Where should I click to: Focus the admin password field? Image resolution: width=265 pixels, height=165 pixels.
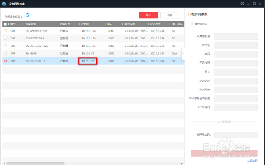click(236, 135)
